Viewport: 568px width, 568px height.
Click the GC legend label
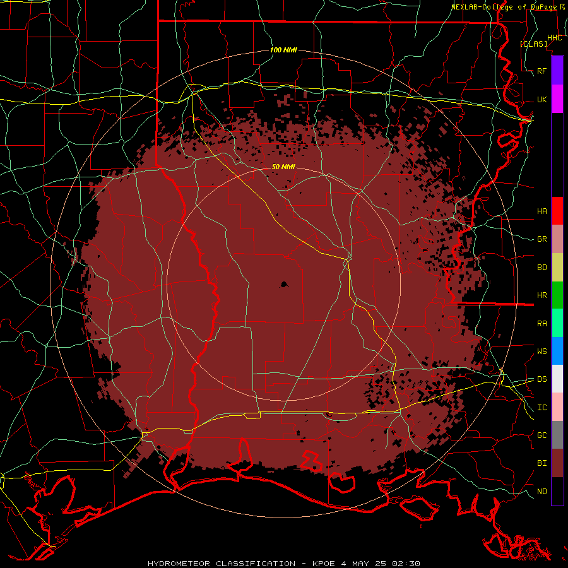pos(542,435)
